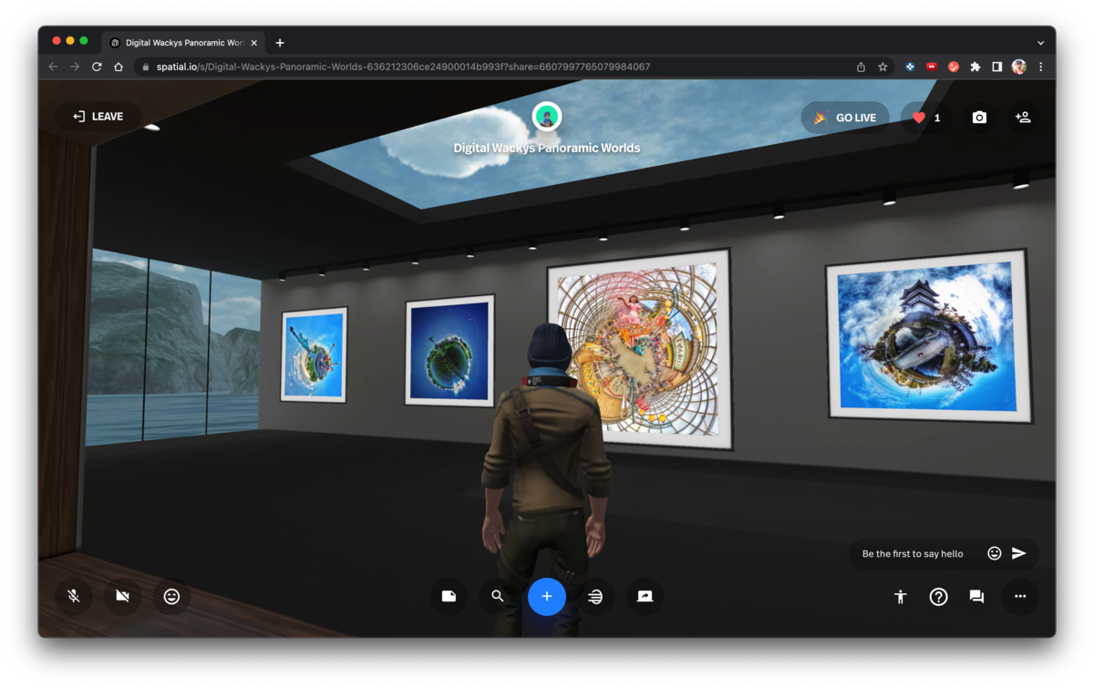The height and width of the screenshot is (688, 1094).
Task: Start screen sharing via laptop share icon
Action: coord(645,597)
